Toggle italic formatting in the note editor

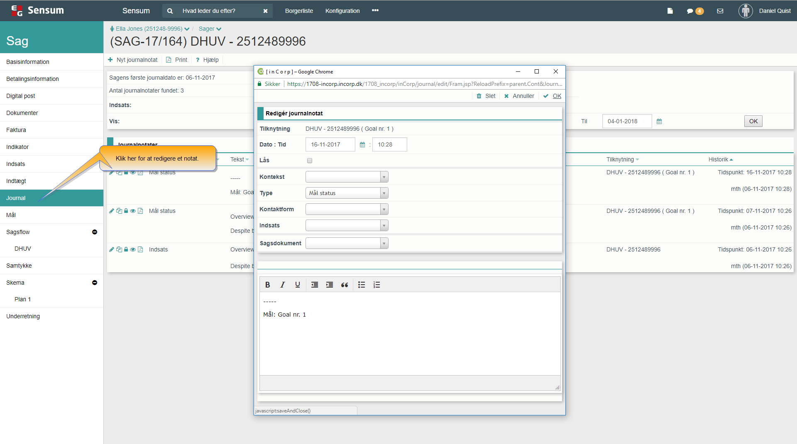(x=283, y=285)
